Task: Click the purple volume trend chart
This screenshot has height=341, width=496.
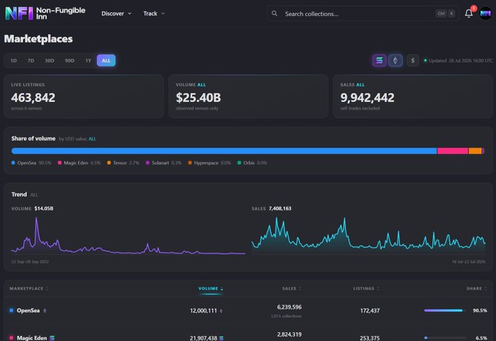Action: pyautogui.click(x=128, y=235)
